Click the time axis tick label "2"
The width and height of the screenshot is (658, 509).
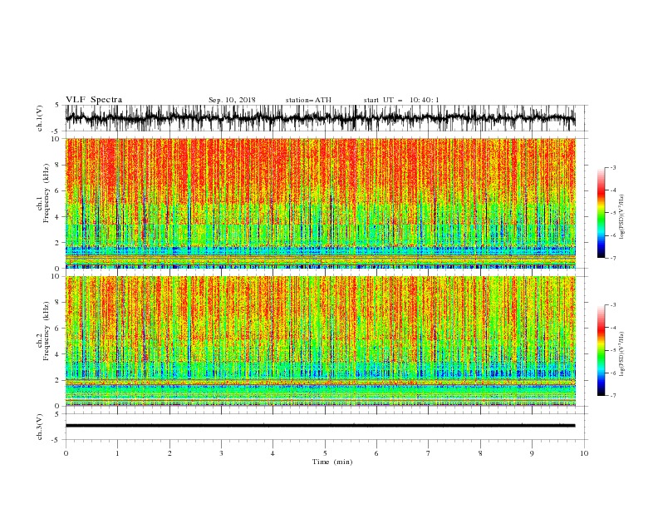169,453
